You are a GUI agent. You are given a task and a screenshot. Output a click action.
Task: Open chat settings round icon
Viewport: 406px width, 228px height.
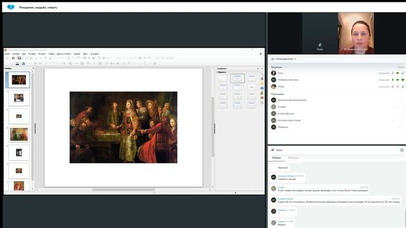point(402,150)
